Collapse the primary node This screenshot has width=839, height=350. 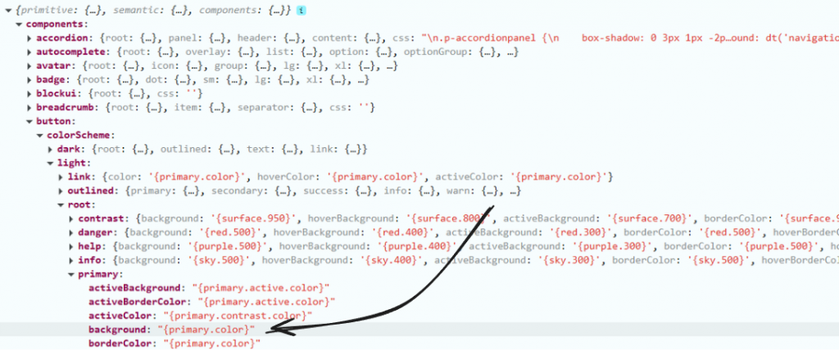(71, 274)
